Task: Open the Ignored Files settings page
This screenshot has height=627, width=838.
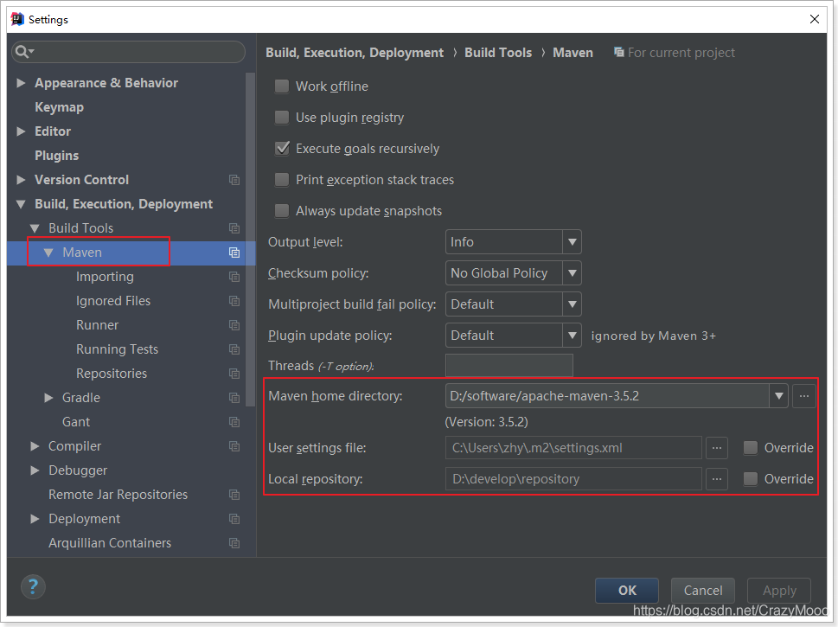Action: pos(113,301)
